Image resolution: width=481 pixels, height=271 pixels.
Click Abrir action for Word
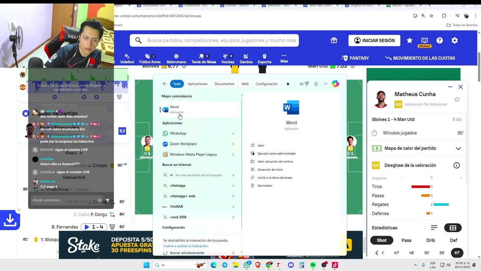(261, 145)
